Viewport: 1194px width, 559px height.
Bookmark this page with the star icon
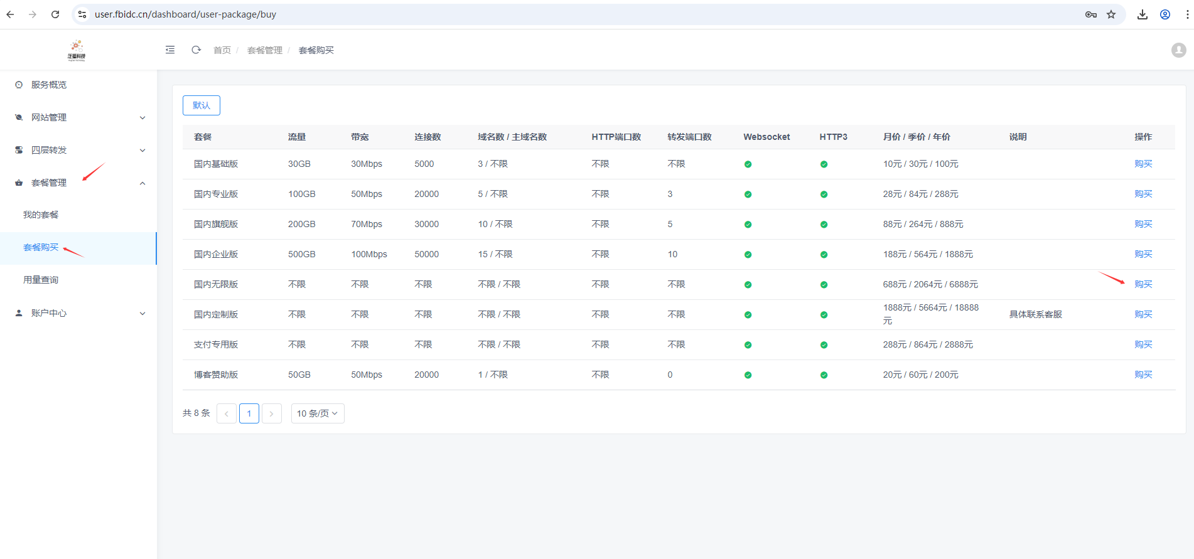click(x=1111, y=14)
